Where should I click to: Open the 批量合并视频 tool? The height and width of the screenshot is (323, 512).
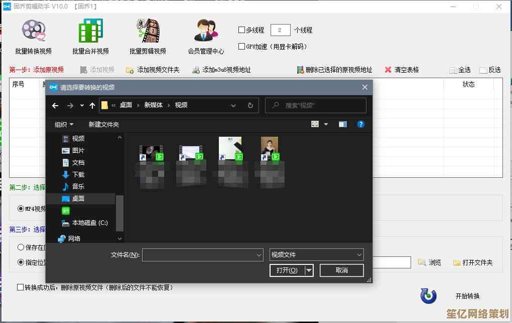[x=90, y=31]
